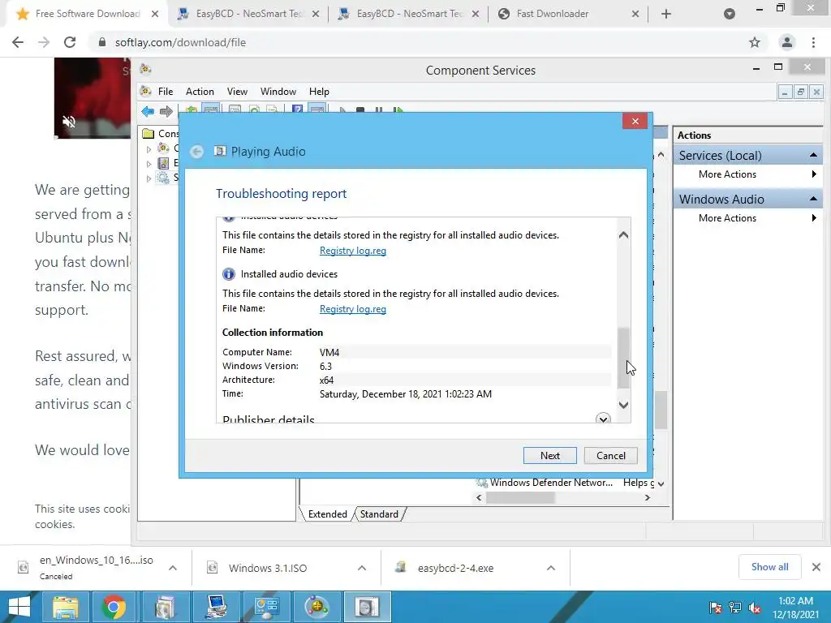Image resolution: width=831 pixels, height=623 pixels.
Task: Open options for the Windows 3.1.ISO download
Action: point(362,568)
